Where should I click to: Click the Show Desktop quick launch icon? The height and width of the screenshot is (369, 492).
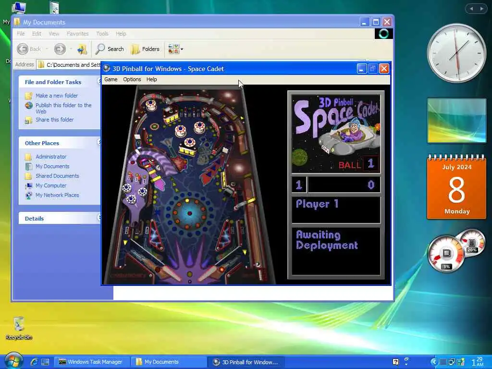click(x=46, y=362)
